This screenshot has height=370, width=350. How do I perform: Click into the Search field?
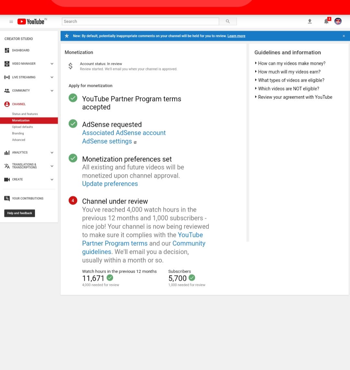(x=140, y=21)
